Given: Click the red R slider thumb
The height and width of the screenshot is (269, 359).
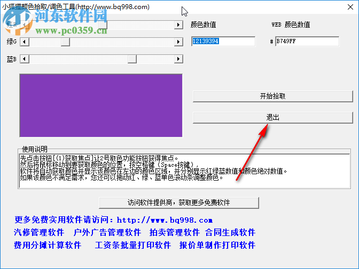Looking at the screenshot, I should click(x=103, y=25).
